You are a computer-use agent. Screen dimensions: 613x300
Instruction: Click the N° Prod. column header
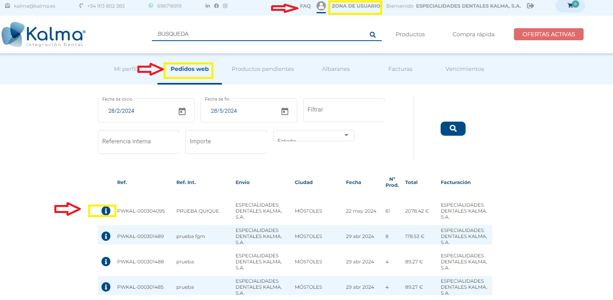(392, 182)
